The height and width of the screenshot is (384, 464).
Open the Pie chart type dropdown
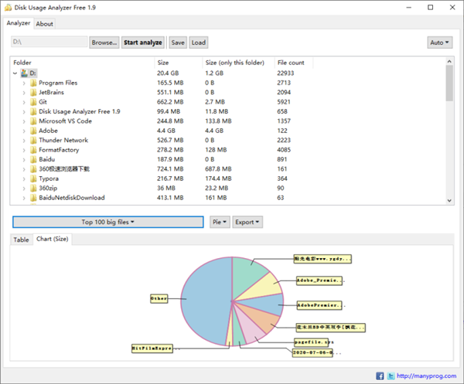(x=220, y=222)
